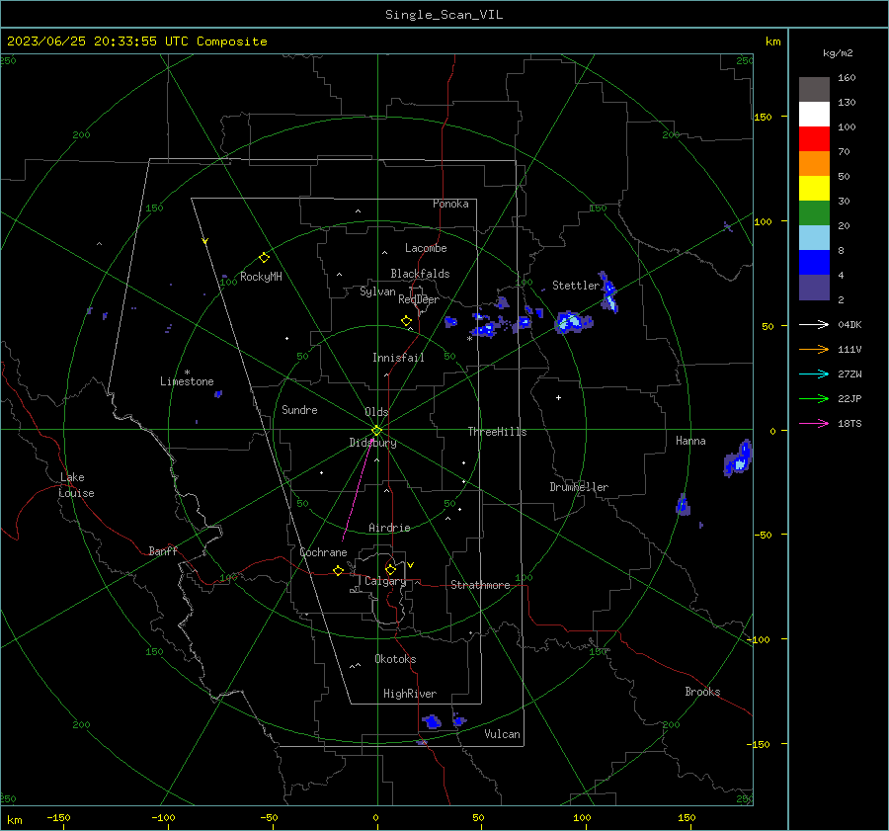Click the radar center diamond at Didsbury
Viewport: 889px width, 831px height.
coord(377,431)
